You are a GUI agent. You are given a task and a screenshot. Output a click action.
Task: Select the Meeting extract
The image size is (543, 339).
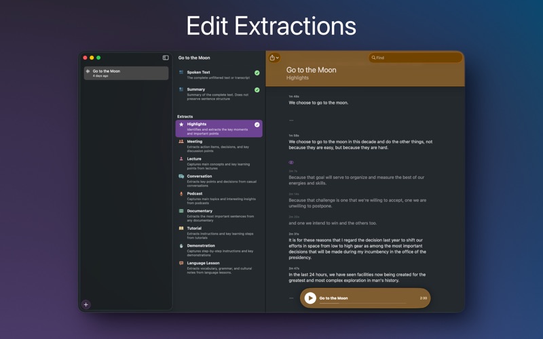[x=219, y=146]
